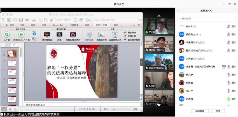238x117 pixels.
Task: Toggle the 显示媒体控件 checkbox
Action: 125,40
